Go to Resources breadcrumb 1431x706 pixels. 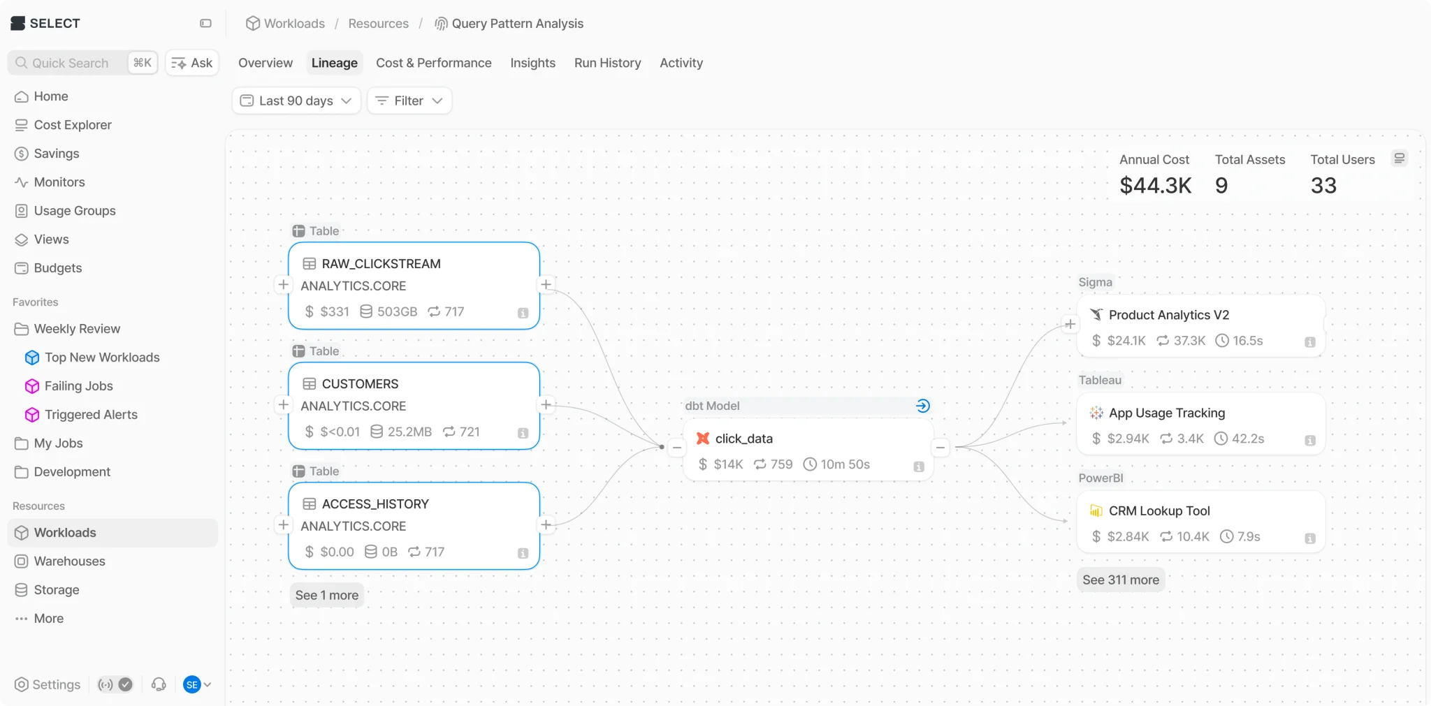tap(378, 23)
